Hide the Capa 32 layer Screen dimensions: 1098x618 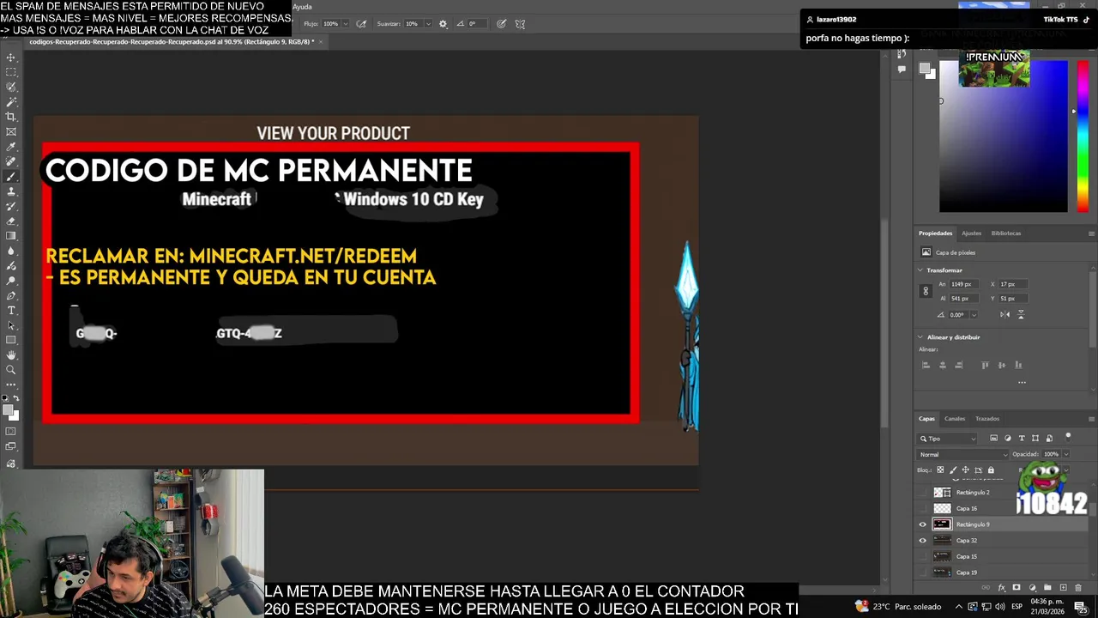pyautogui.click(x=923, y=541)
